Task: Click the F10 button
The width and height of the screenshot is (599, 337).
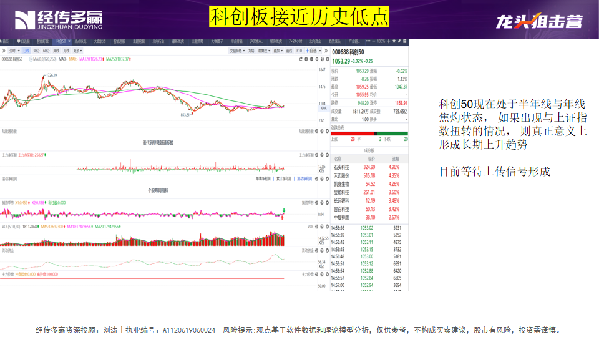Action: tap(299, 51)
